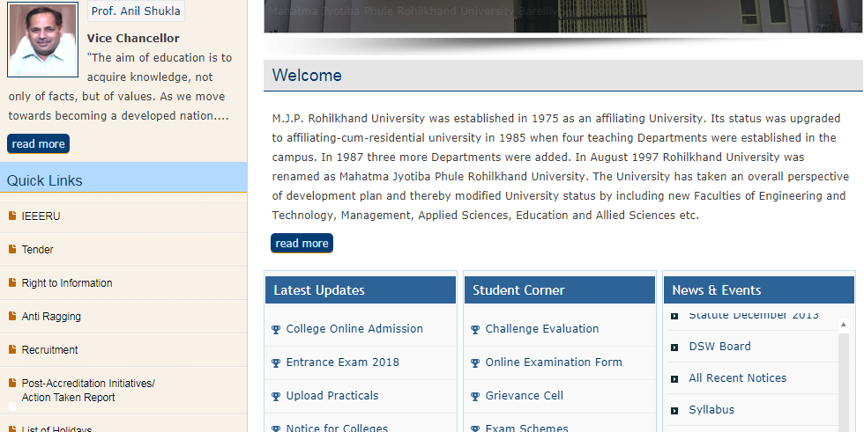Open the Right to Information quick link
Image resolution: width=864 pixels, height=432 pixels.
67,283
